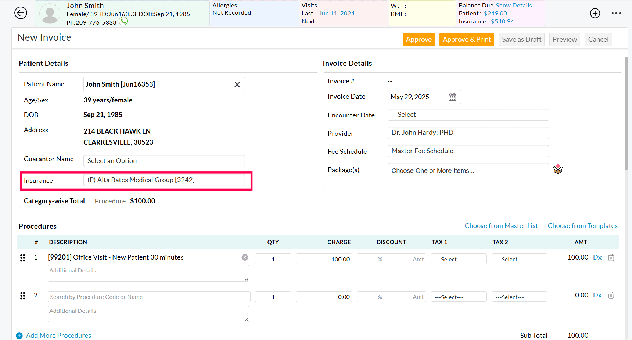The image size is (632, 340).
Task: Open the Guarantor Name option selector
Action: click(164, 161)
